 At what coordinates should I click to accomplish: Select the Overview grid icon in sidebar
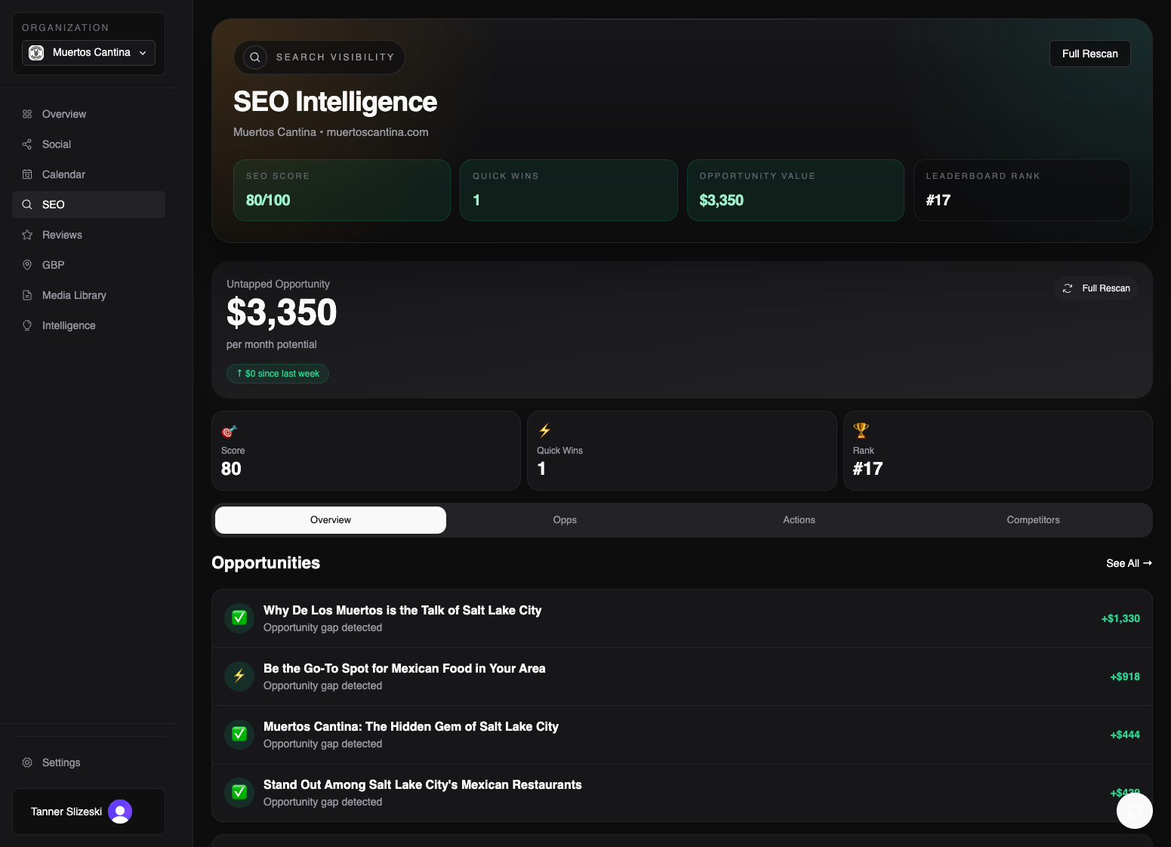[27, 114]
